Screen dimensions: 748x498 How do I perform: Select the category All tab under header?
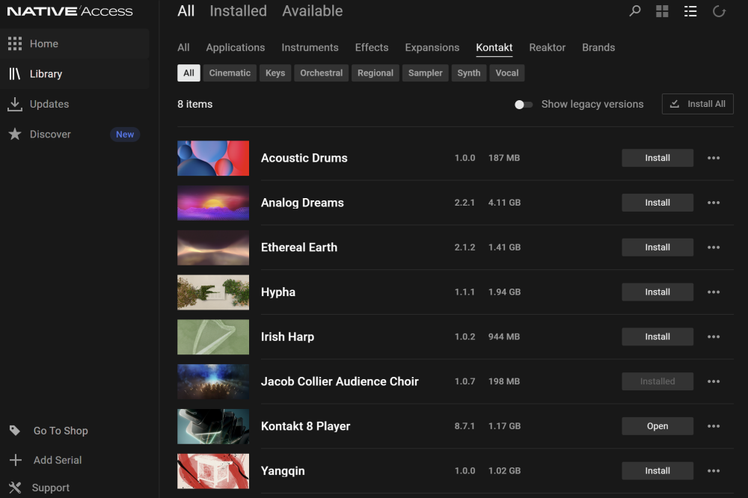[184, 48]
